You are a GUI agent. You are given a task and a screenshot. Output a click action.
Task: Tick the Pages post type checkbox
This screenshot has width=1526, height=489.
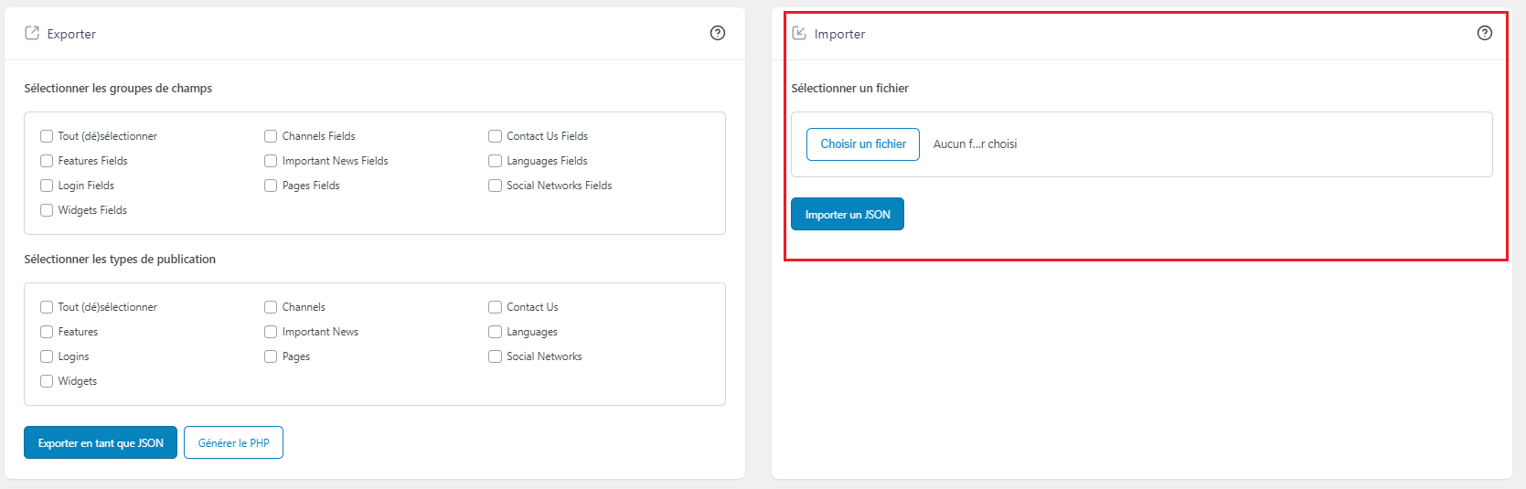pos(271,356)
